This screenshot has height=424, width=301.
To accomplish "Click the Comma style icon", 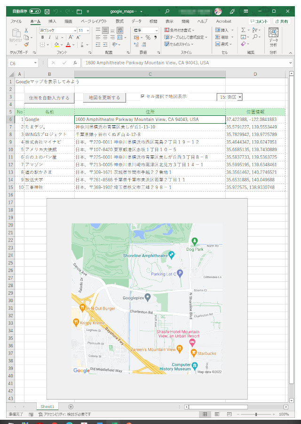I will click(x=155, y=38).
